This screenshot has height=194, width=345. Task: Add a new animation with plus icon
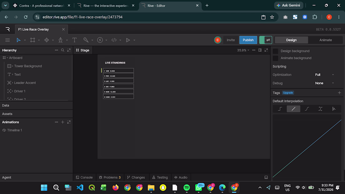coord(62,122)
